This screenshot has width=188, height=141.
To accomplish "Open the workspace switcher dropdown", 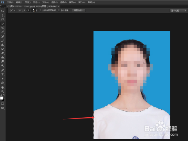I will [x=179, y=11].
